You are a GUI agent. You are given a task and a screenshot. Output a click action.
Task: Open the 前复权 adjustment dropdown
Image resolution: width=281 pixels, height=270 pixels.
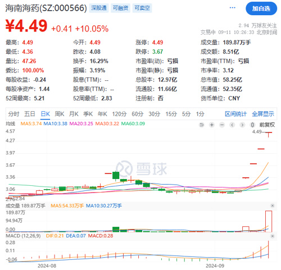pyautogui.click(x=267, y=125)
